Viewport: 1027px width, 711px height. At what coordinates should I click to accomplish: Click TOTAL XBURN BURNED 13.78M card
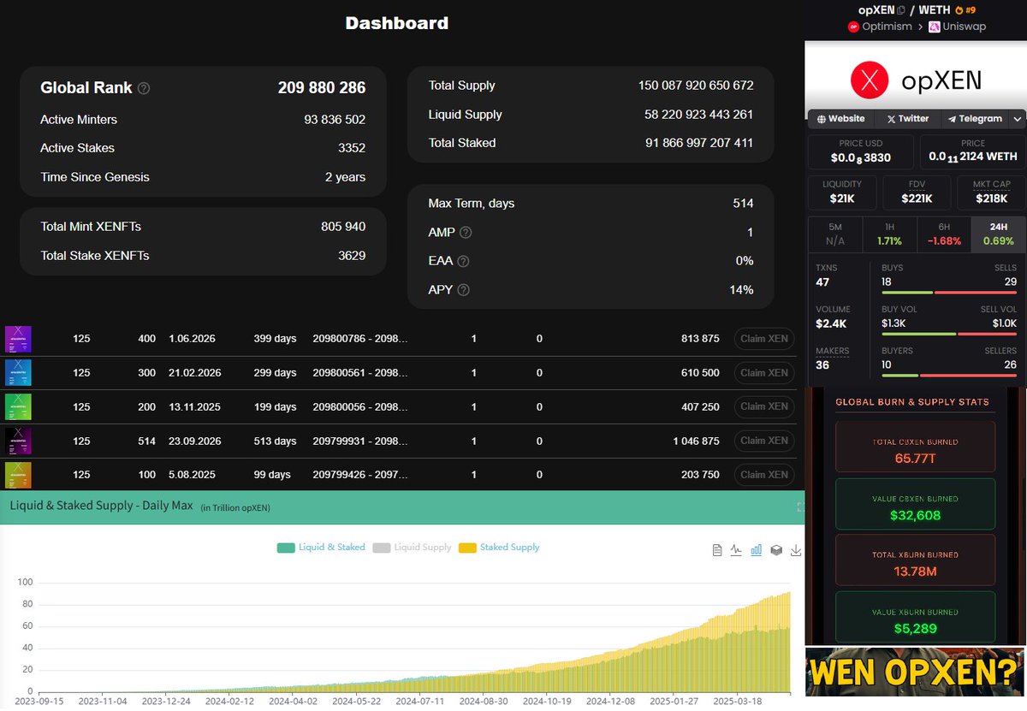click(x=916, y=560)
